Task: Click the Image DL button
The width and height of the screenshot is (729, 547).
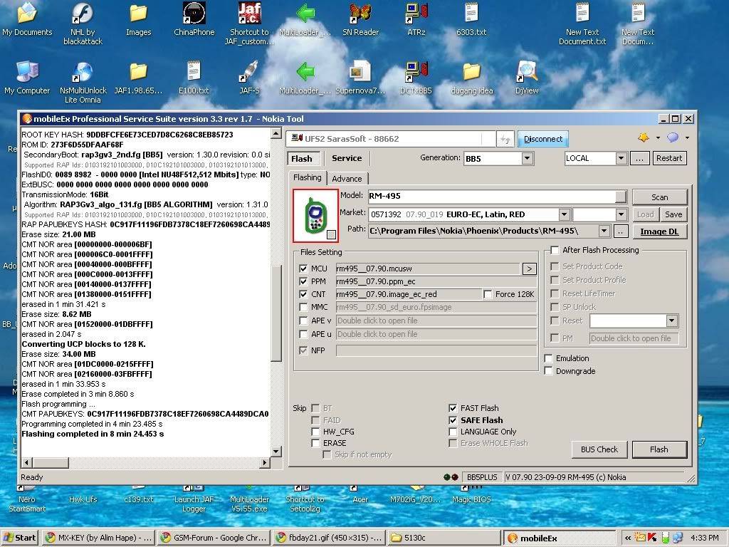Action: click(659, 231)
